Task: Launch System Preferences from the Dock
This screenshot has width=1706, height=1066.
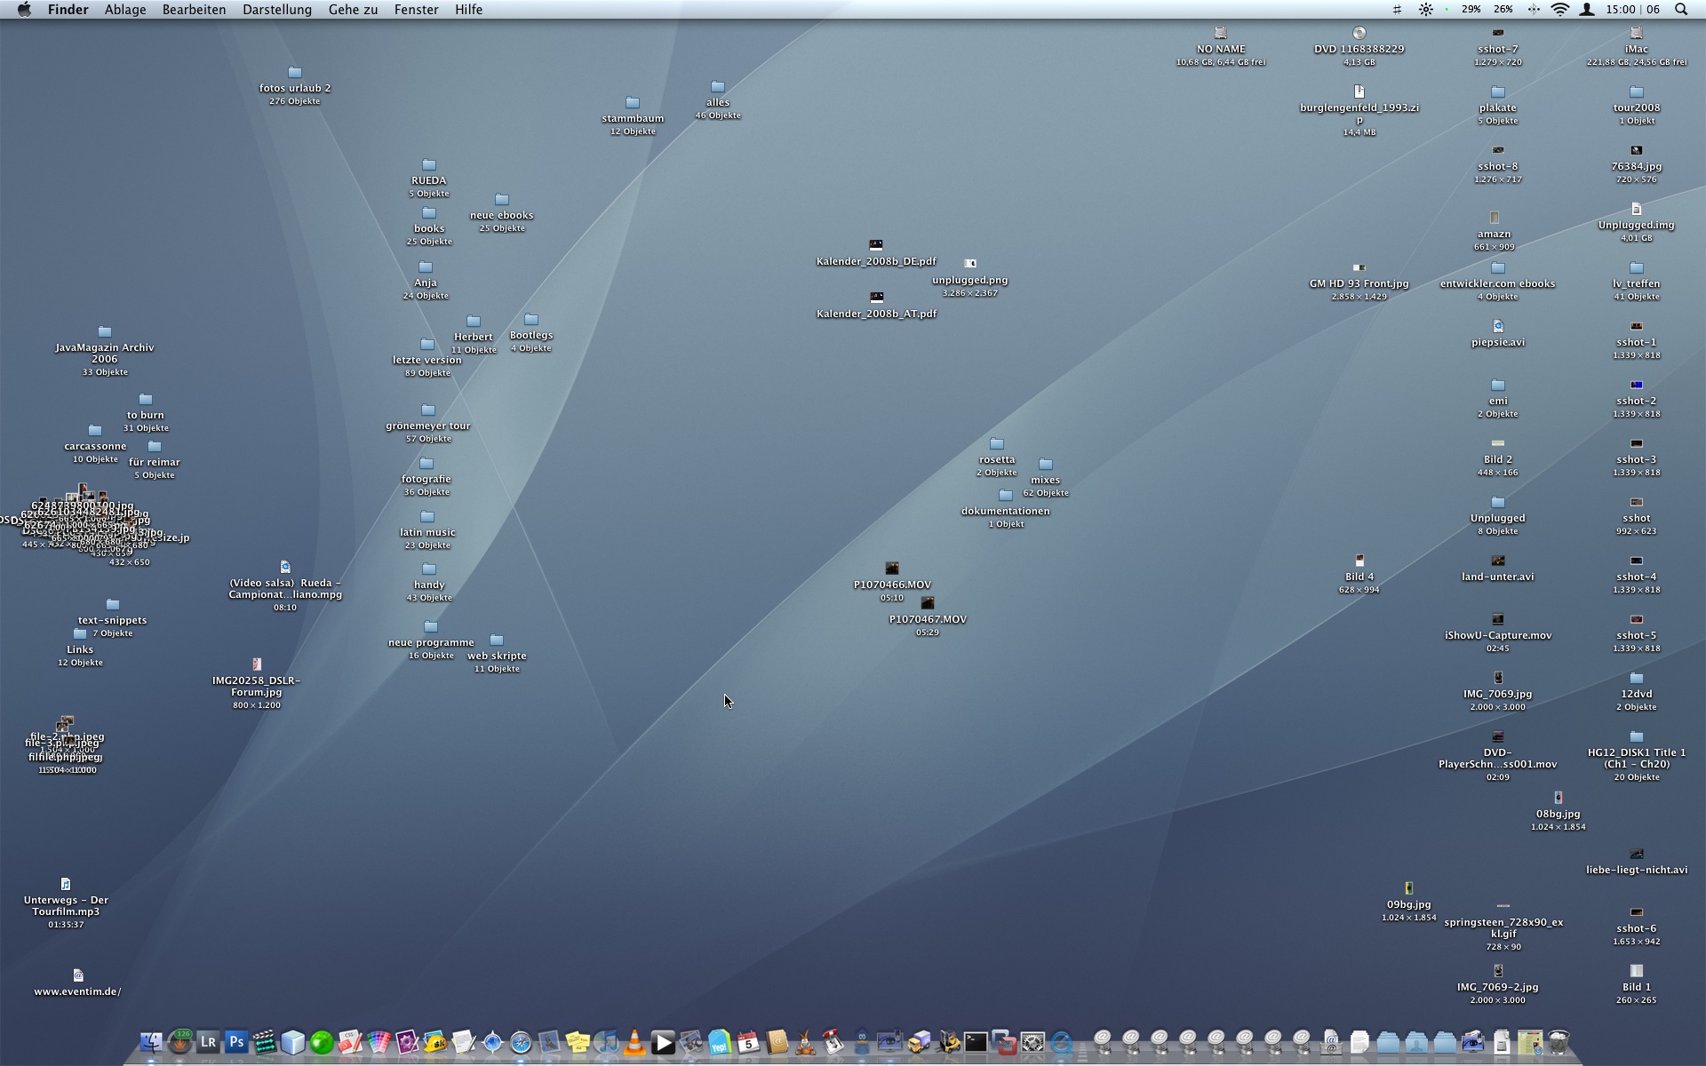Action: 1032,1042
